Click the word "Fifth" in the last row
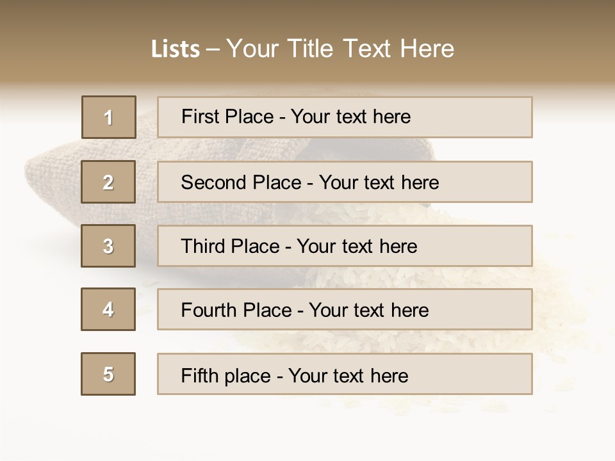Viewport: 615px width, 461px height. click(199, 375)
